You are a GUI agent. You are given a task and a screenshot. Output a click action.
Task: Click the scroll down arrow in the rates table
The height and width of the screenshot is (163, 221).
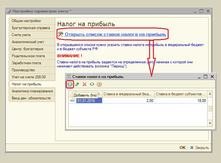point(210,123)
